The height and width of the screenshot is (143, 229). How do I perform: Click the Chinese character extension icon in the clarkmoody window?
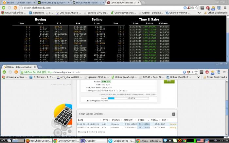[x=219, y=8]
